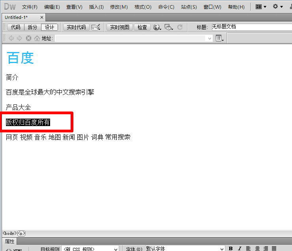The image size is (292, 251).
Task: Align text center icon
Action: 257,248
